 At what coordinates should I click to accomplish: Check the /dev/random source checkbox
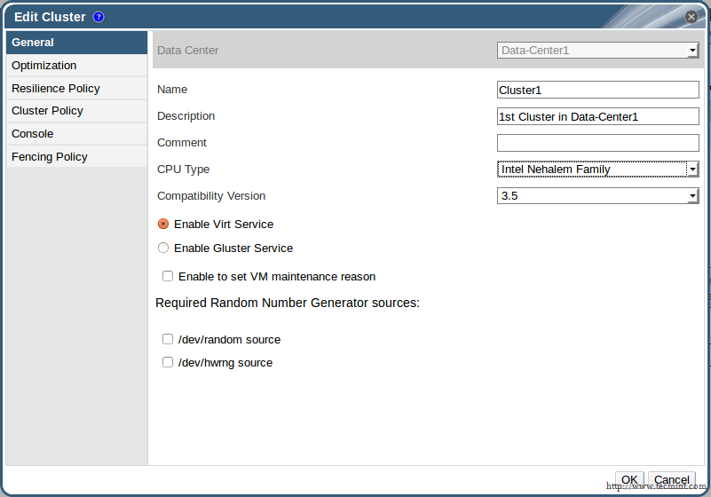click(x=167, y=340)
